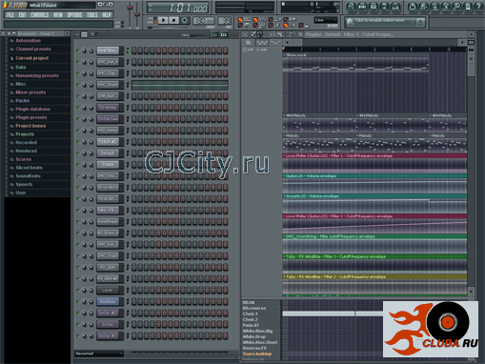Toggle channel select LED beside Vocal Slice
The height and width of the screenshot is (364, 485).
(x=128, y=51)
